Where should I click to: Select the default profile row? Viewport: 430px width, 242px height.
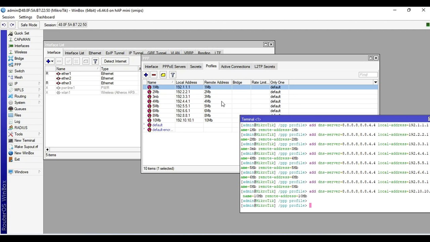tap(191, 125)
